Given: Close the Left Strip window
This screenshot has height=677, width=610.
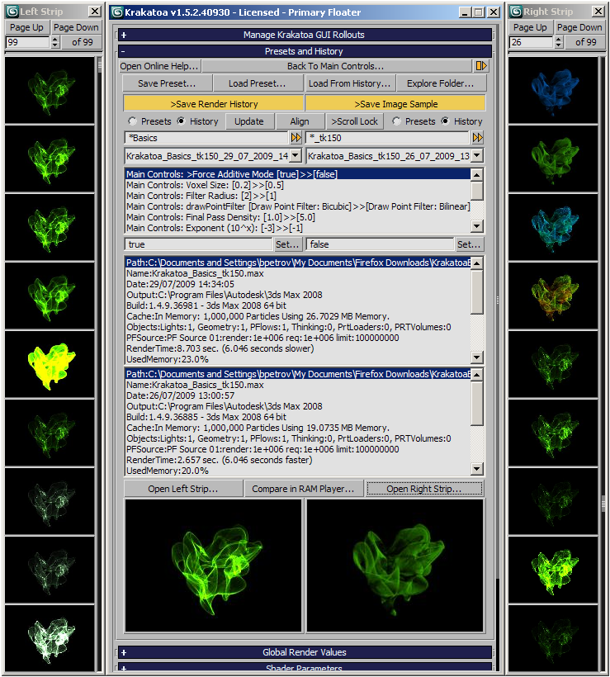Looking at the screenshot, I should tap(93, 12).
